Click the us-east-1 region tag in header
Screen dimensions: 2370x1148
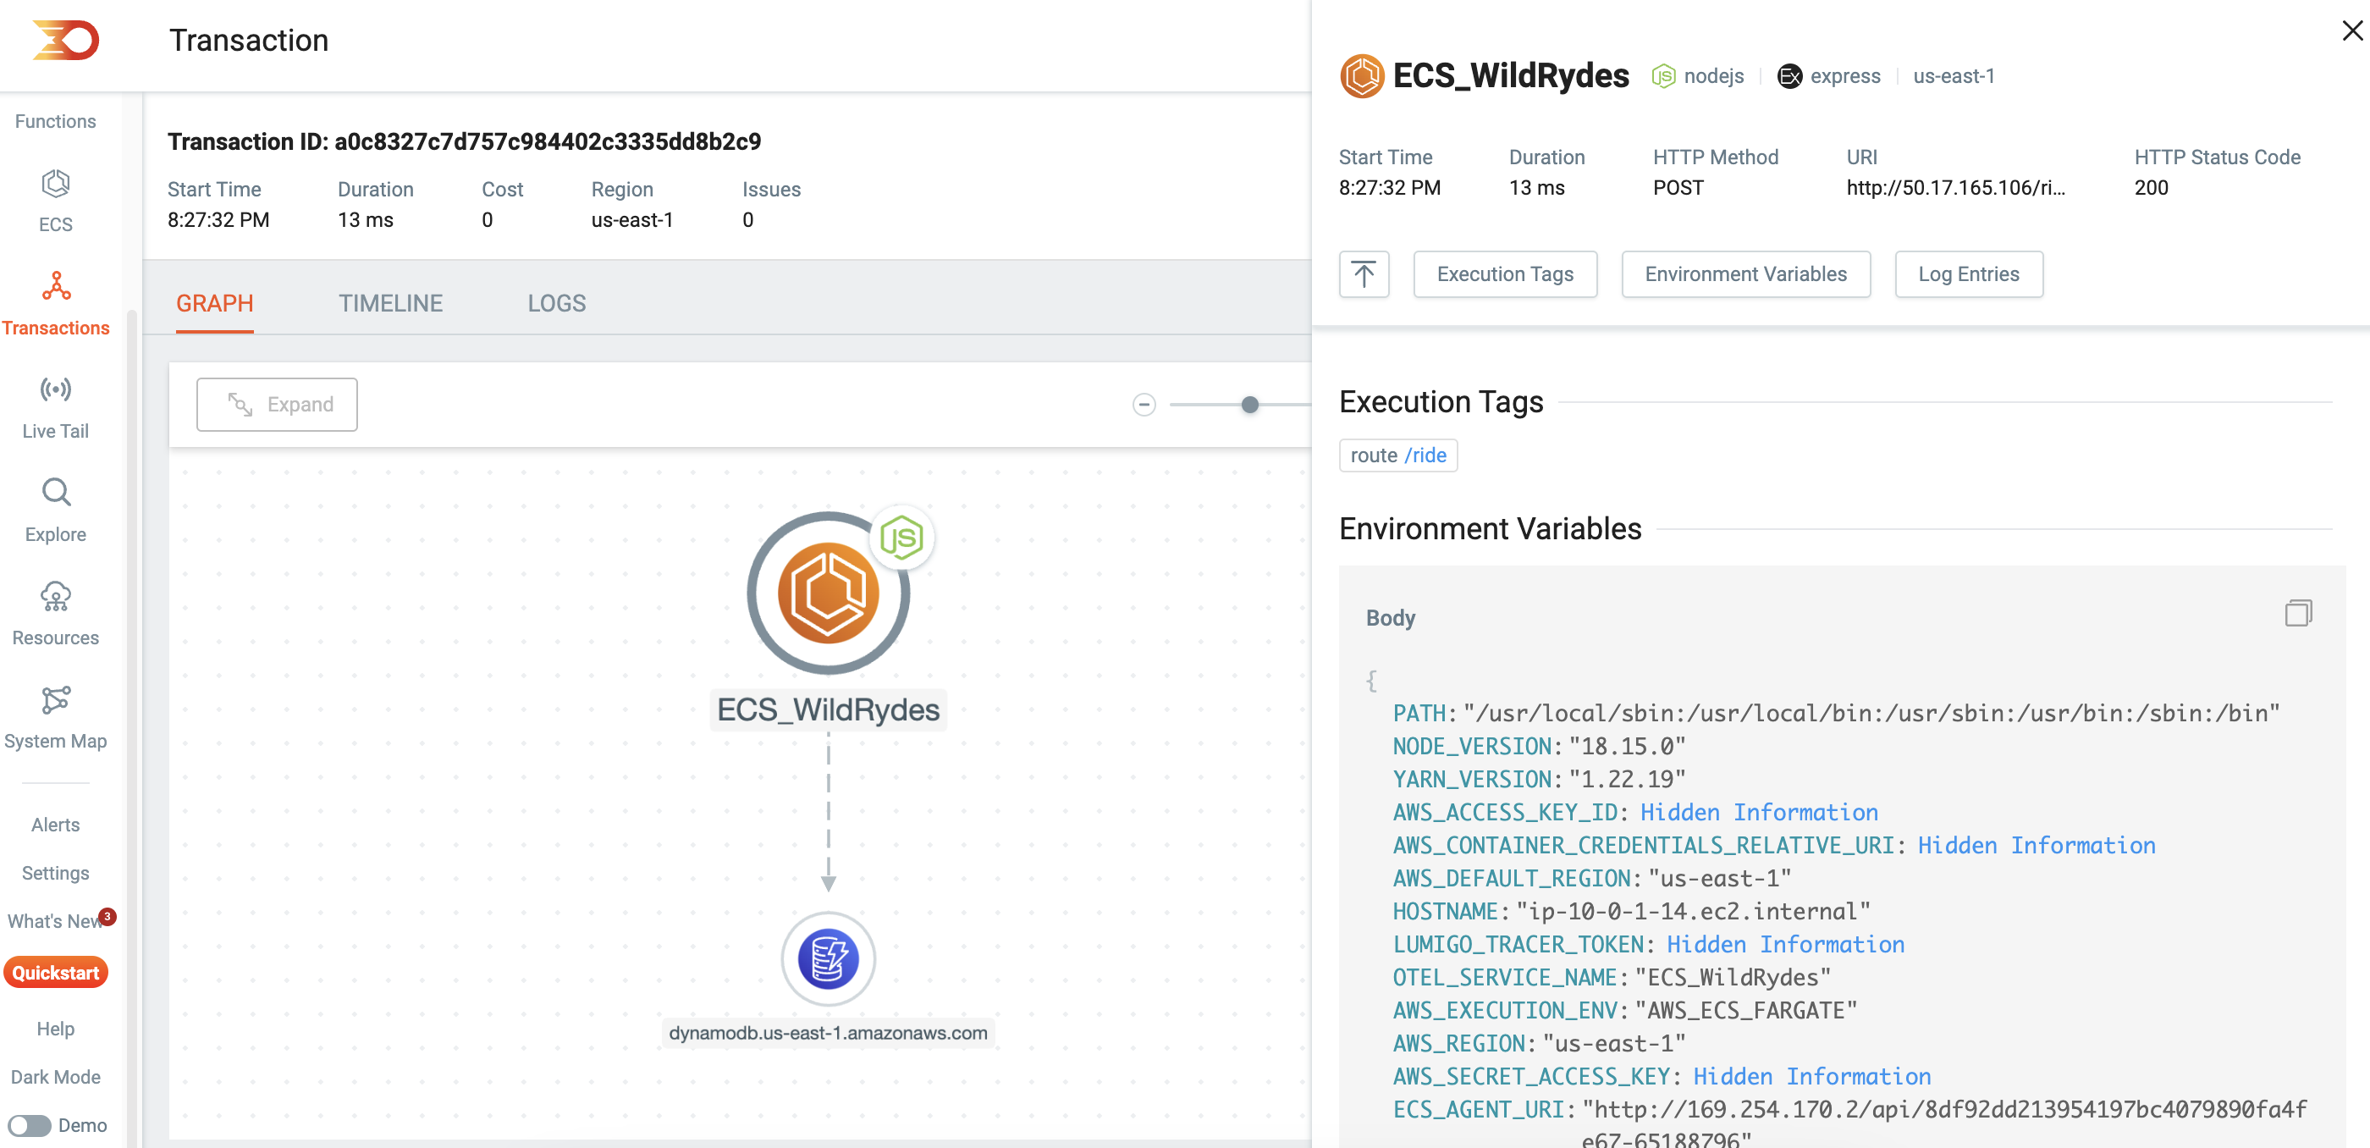[1954, 76]
